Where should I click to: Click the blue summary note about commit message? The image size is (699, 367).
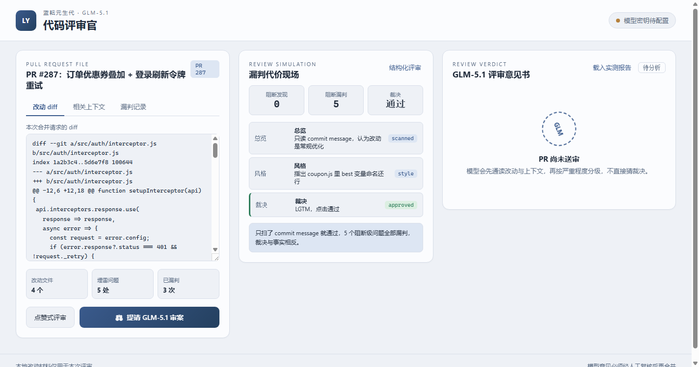coord(336,238)
